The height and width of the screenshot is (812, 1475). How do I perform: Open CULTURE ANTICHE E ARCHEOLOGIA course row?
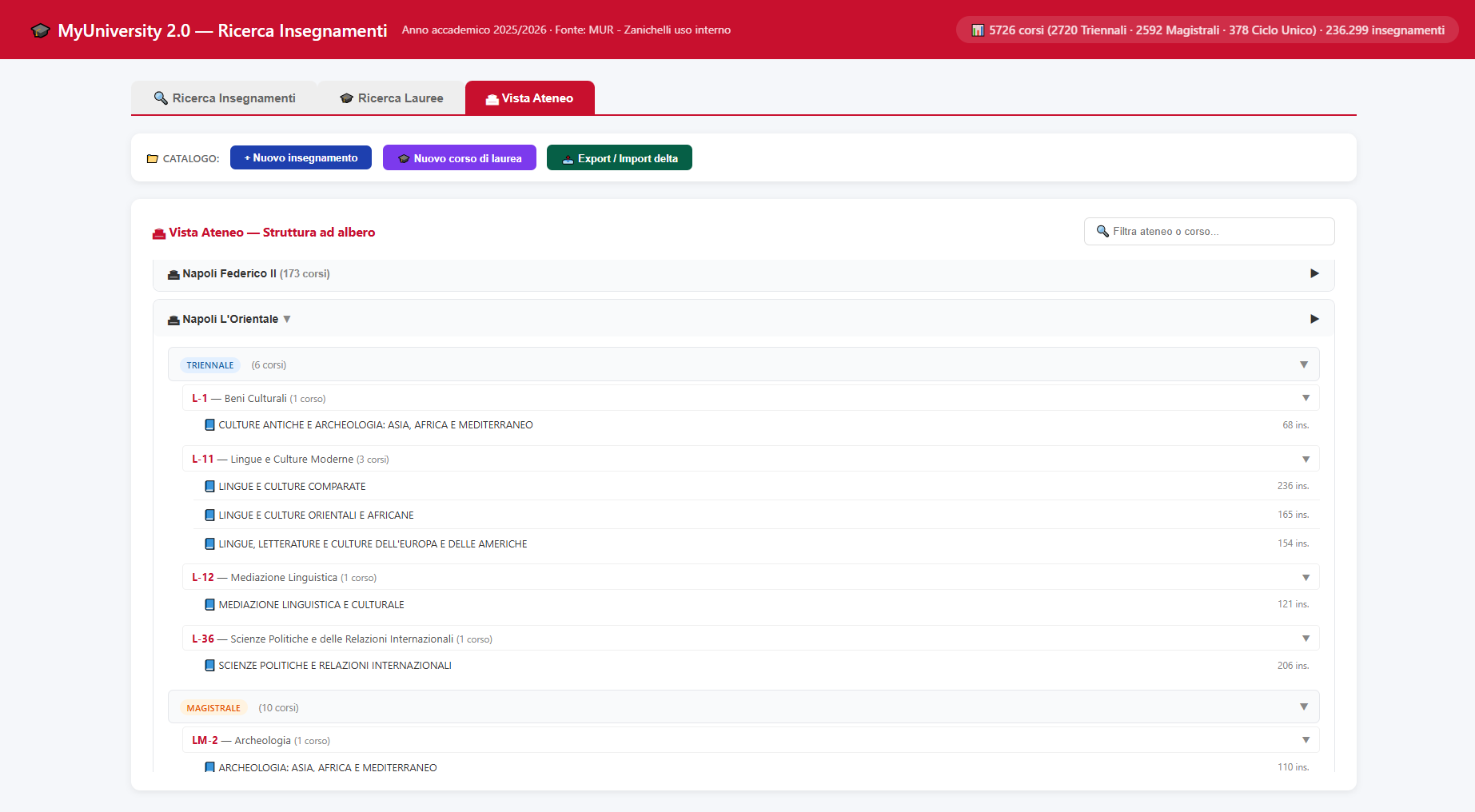[x=756, y=425]
